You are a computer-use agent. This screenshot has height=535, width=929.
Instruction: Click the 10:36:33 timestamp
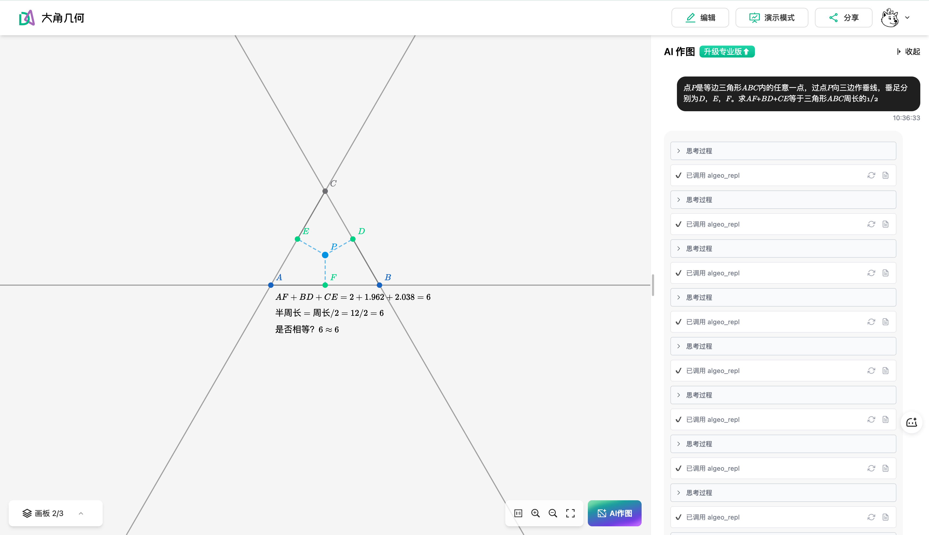pyautogui.click(x=906, y=118)
